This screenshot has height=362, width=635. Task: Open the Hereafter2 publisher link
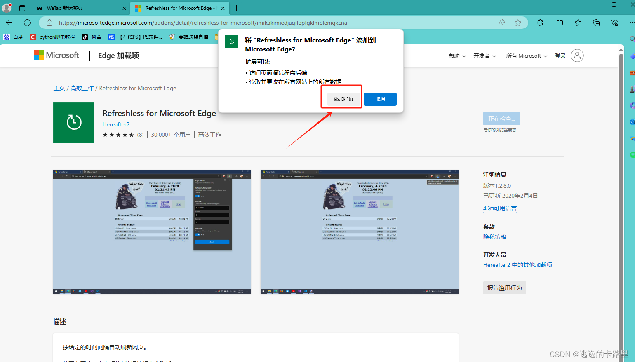tap(116, 124)
